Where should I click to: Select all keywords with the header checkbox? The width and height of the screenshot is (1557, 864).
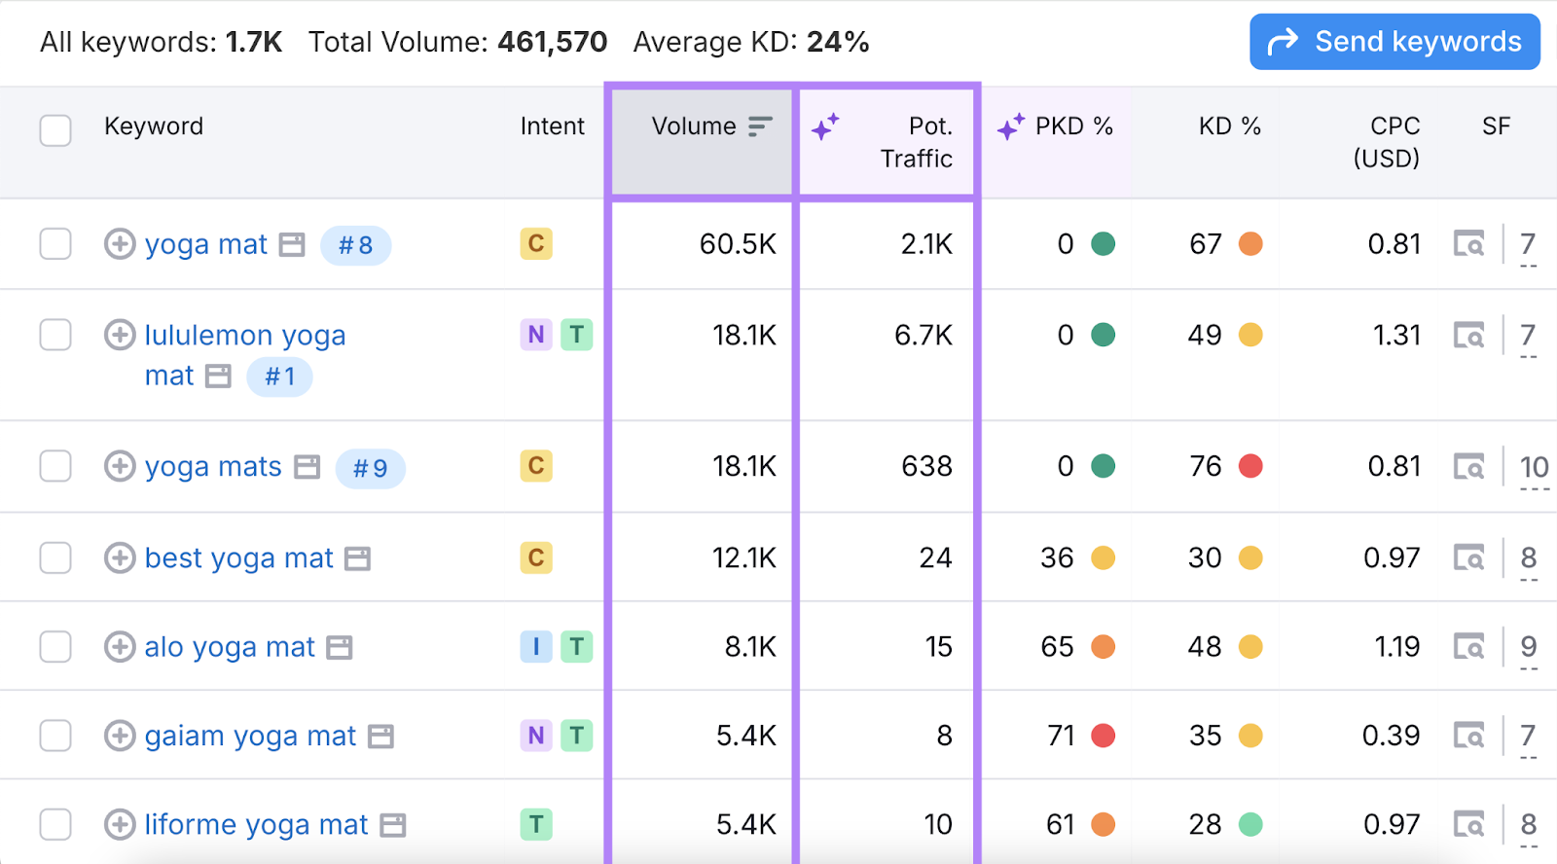coord(55,129)
